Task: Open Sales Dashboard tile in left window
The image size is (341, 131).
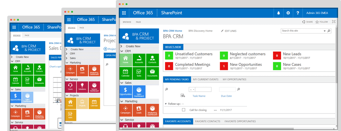Action: [27, 98]
